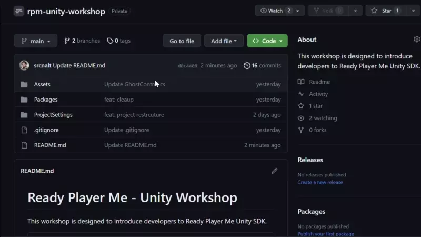Open the rpm-unity-workshop repository title link

(66, 11)
